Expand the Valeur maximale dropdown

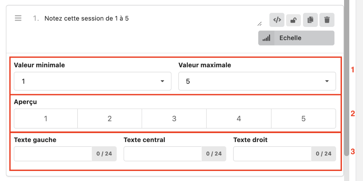[x=257, y=81]
